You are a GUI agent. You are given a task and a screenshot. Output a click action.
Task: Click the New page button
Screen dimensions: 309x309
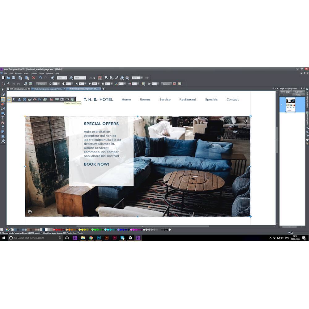pos(286,92)
